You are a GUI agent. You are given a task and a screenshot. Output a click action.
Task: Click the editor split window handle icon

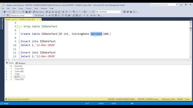191,22
